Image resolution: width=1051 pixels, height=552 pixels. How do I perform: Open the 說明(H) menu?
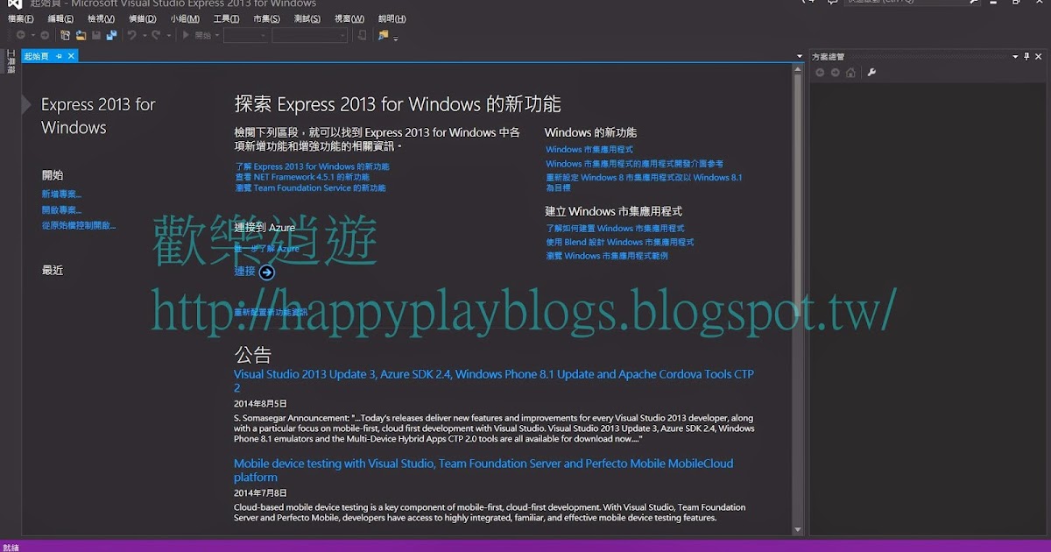point(391,18)
